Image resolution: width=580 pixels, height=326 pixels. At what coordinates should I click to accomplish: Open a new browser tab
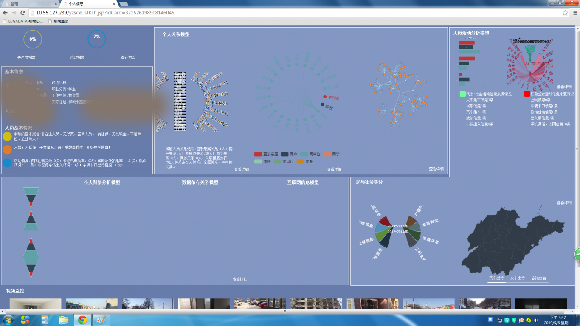(124, 4)
